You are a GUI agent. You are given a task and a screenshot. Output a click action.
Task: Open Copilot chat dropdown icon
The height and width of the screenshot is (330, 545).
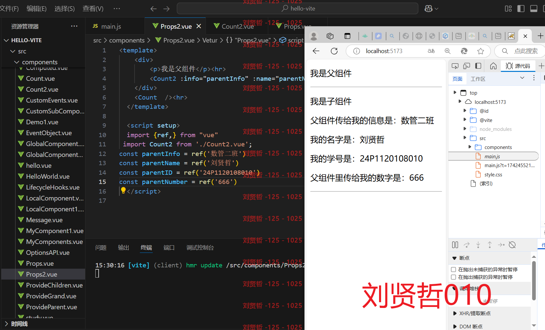pos(432,9)
